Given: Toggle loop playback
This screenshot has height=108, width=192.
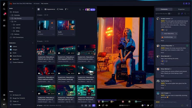Looking at the screenshot, I should [103, 105].
